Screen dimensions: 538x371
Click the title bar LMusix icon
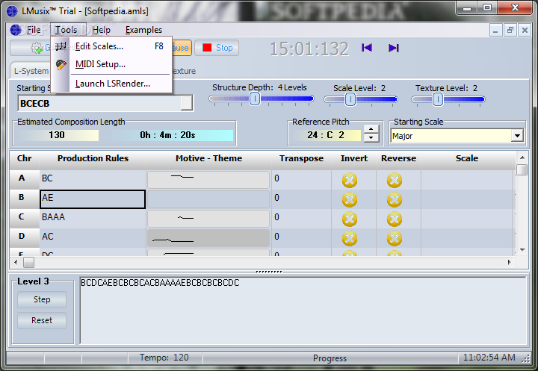[x=12, y=11]
